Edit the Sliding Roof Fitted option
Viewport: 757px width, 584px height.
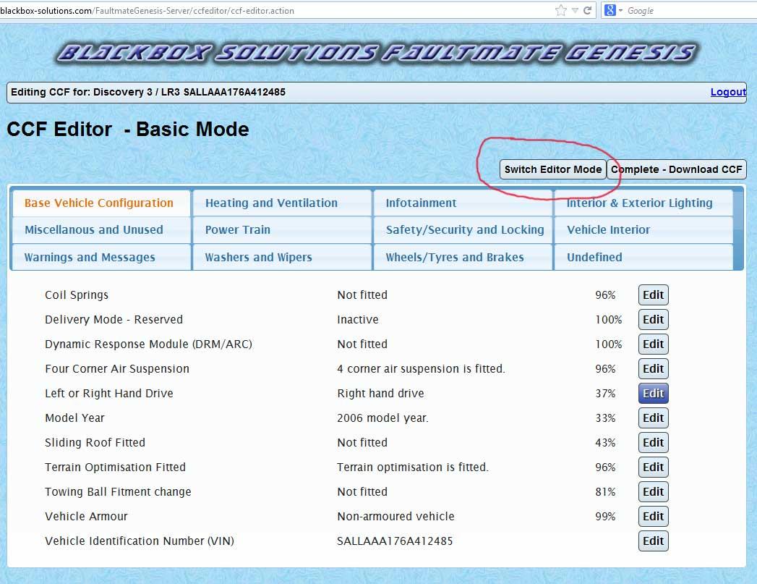pos(653,443)
